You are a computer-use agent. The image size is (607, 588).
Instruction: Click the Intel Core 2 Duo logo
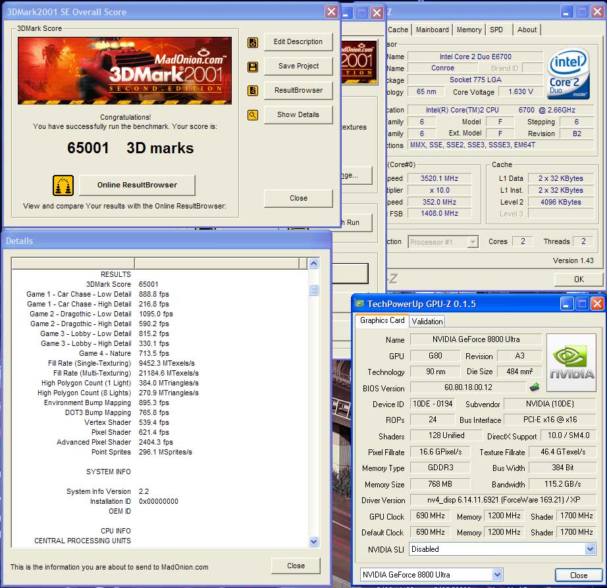(569, 74)
